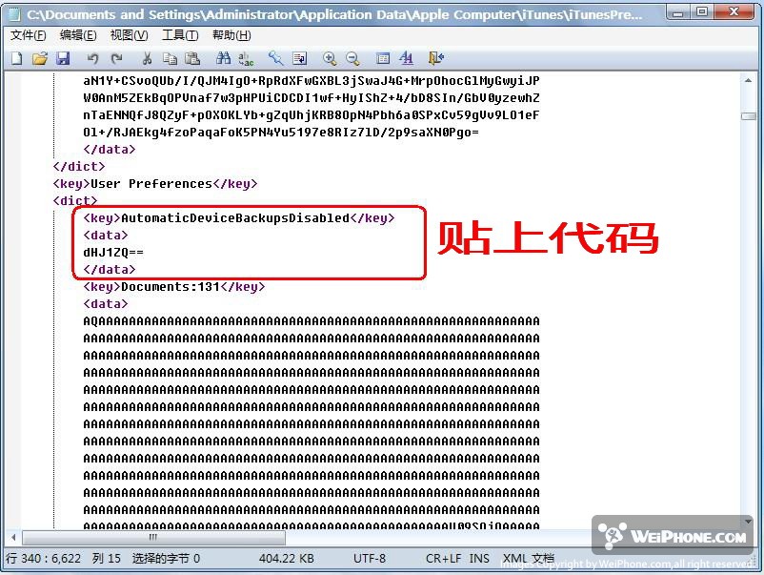This screenshot has width=764, height=575.
Task: Click the file size '404.22 KB' in status bar
Action: click(287, 559)
